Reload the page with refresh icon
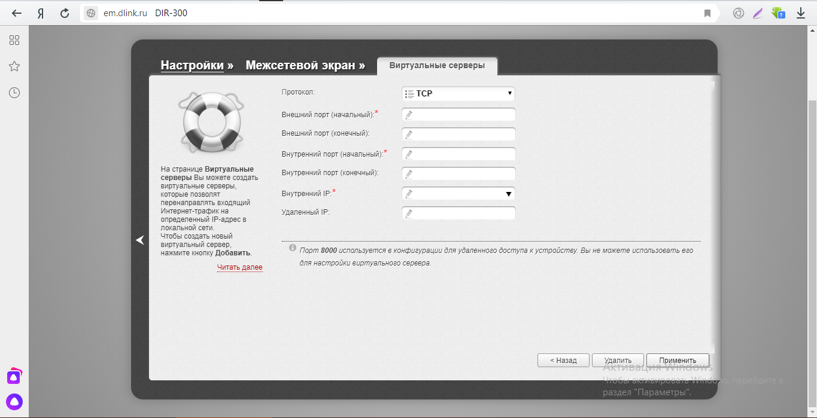This screenshot has width=817, height=418. click(x=65, y=13)
